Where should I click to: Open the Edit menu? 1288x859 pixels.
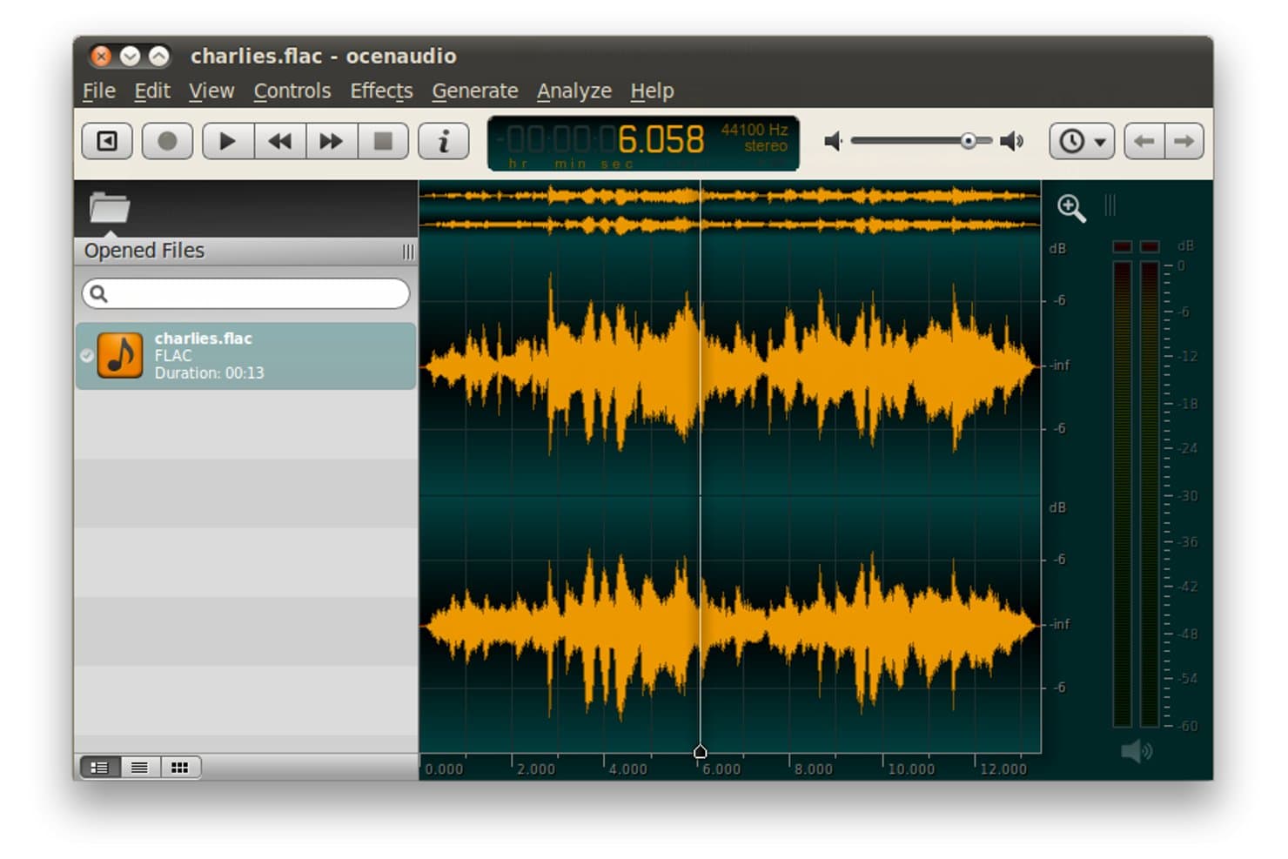[152, 91]
